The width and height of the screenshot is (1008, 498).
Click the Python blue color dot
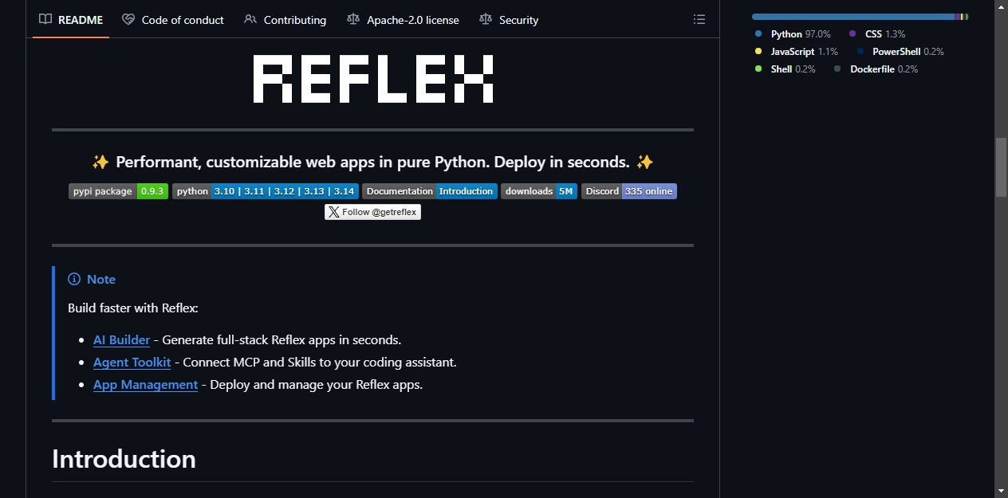[758, 34]
